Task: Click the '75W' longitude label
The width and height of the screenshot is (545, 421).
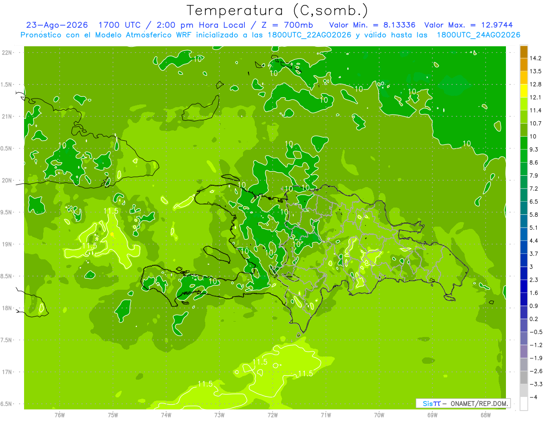Action: pos(113,415)
